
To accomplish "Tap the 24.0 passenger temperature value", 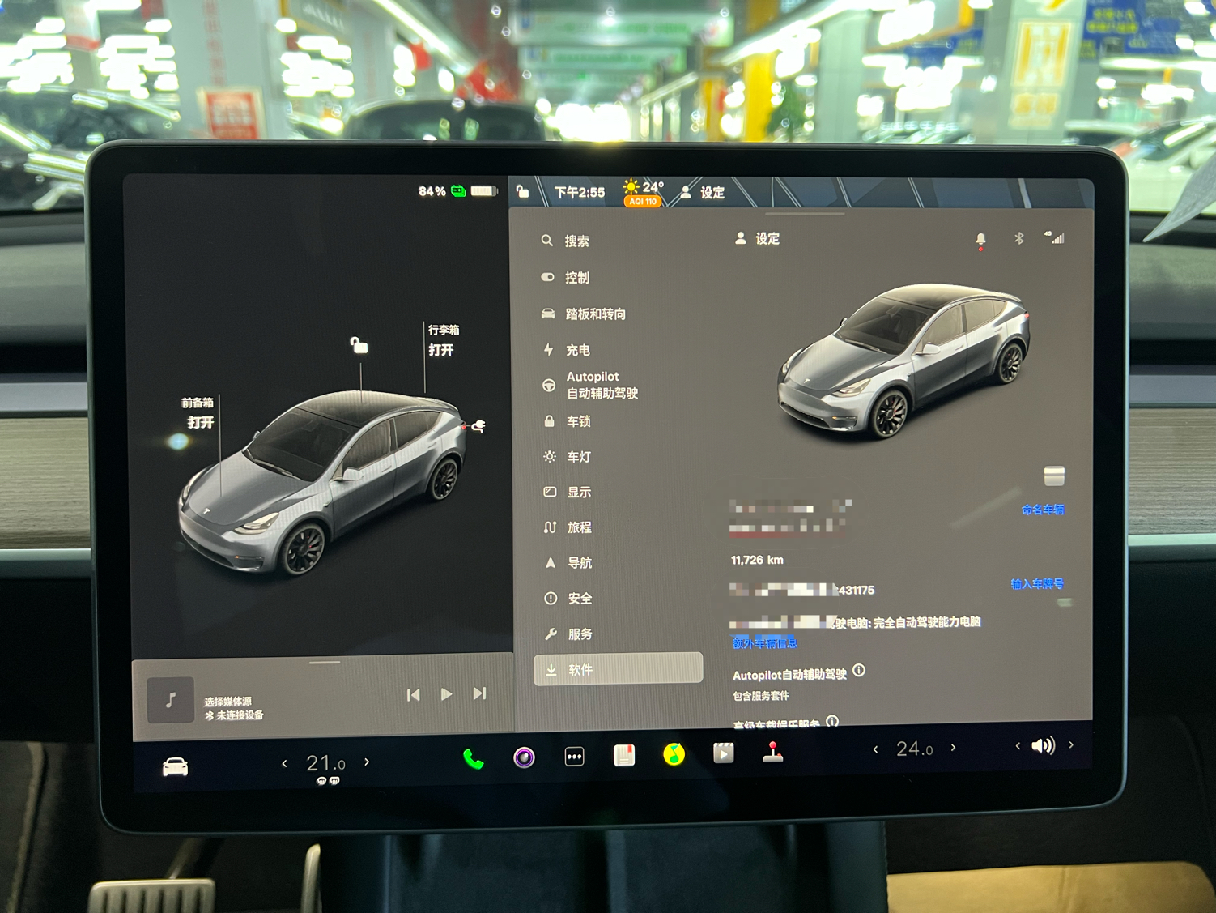I will click(x=914, y=749).
